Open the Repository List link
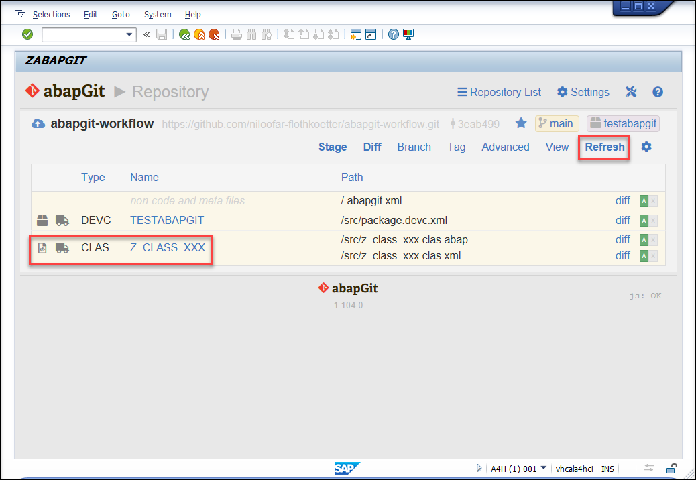 (x=500, y=93)
